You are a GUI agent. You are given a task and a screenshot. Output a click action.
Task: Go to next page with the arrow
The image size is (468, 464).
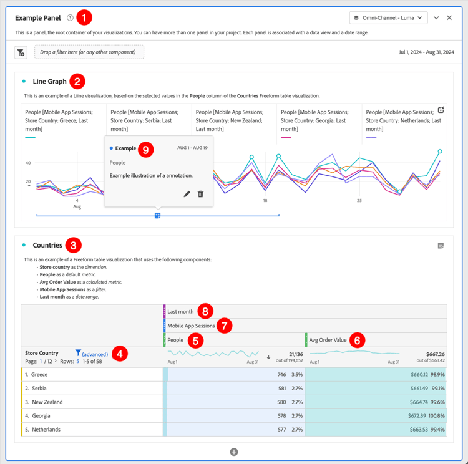[56, 361]
